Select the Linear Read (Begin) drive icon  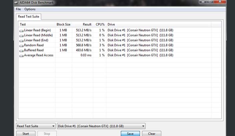[22, 30]
